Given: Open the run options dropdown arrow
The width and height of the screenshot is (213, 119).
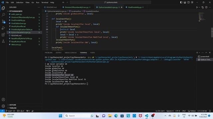Looking at the screenshot, I should [x=199, y=7].
